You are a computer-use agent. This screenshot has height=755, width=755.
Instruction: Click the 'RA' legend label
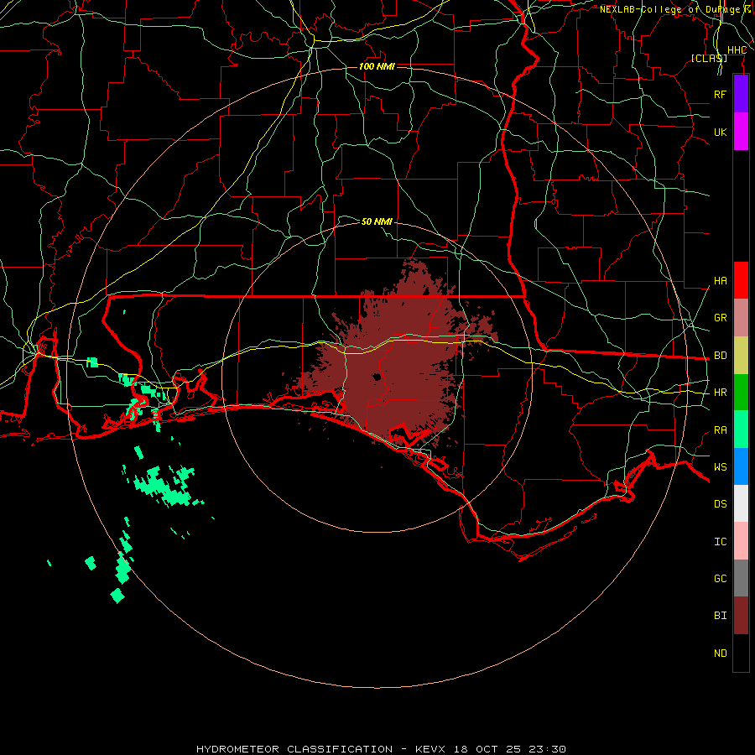pos(720,430)
